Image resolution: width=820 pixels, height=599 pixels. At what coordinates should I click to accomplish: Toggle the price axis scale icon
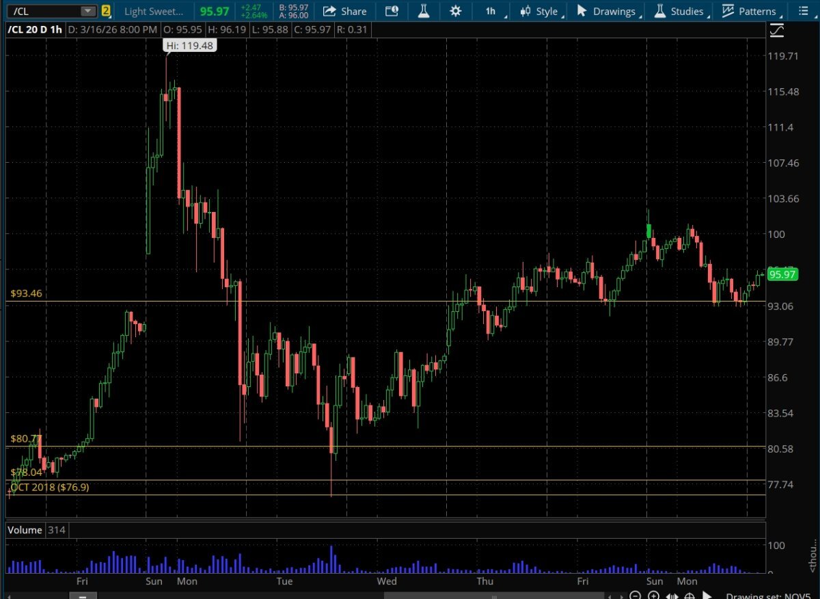coord(776,31)
